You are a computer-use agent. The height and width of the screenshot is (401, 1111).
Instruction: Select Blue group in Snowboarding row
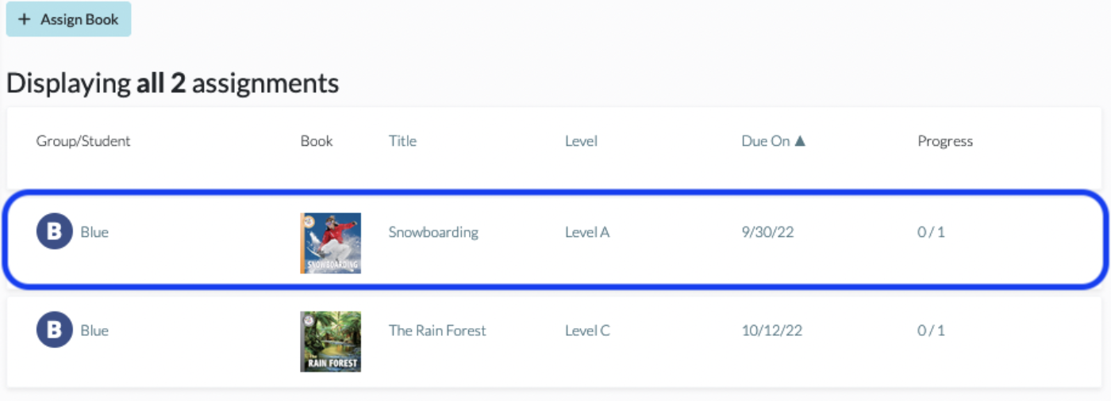(x=94, y=232)
